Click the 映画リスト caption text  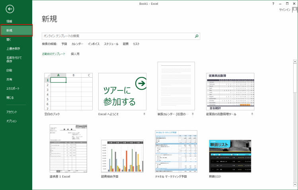coord(215,176)
